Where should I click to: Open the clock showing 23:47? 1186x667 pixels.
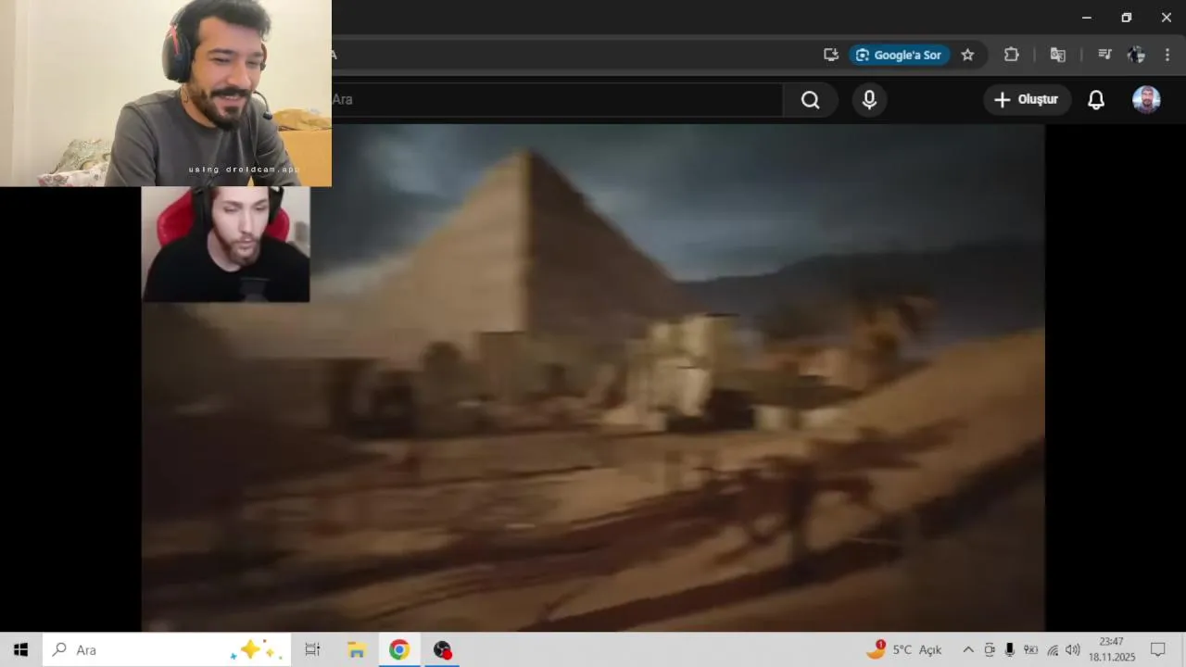pos(1112,649)
